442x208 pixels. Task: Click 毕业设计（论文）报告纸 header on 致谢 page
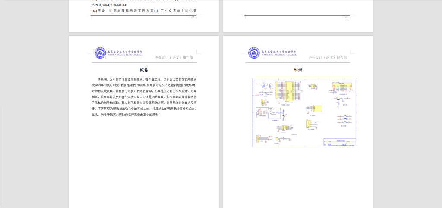(174, 57)
